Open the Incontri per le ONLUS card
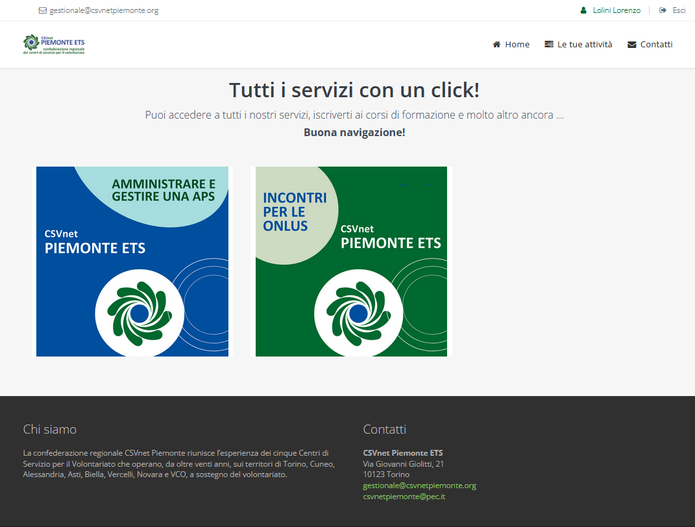The width and height of the screenshot is (695, 527). click(x=351, y=261)
